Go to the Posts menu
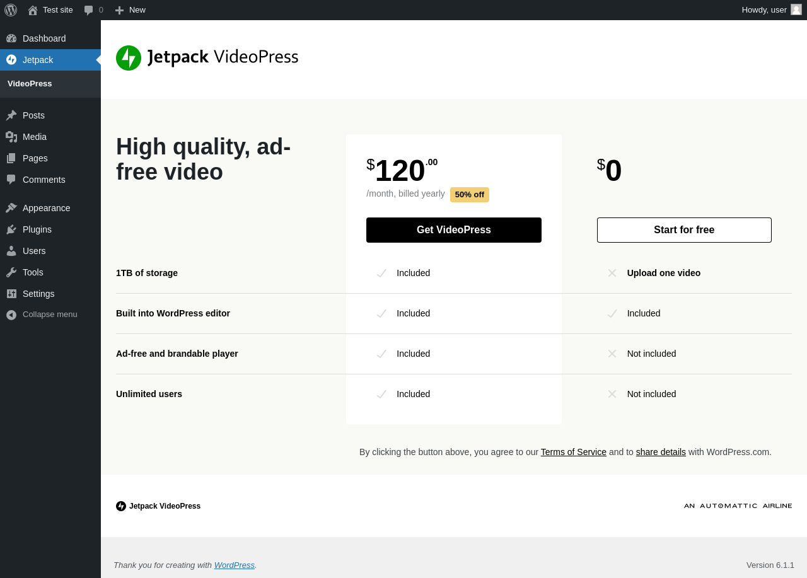Image resolution: width=807 pixels, height=578 pixels. (x=50, y=115)
